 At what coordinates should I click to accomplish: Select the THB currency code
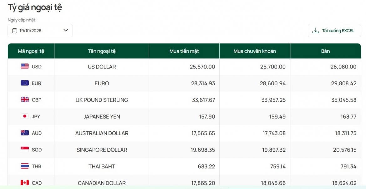(36, 167)
